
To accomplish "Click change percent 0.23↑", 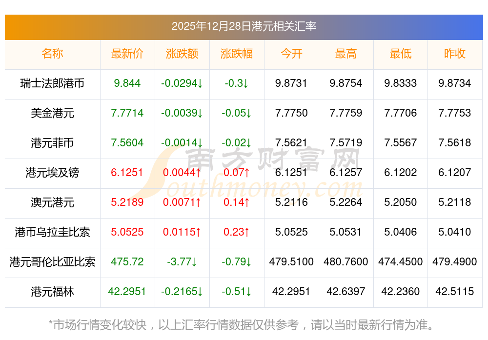I will pos(237,232).
